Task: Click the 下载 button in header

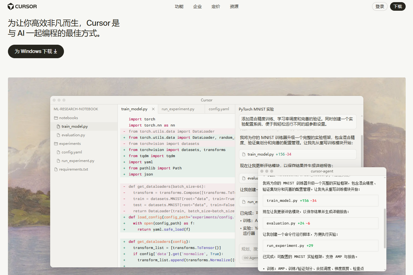Action: coord(398,6)
